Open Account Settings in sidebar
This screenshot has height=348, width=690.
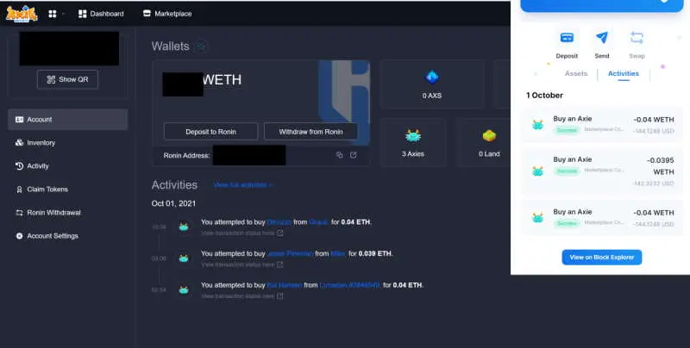(68, 236)
